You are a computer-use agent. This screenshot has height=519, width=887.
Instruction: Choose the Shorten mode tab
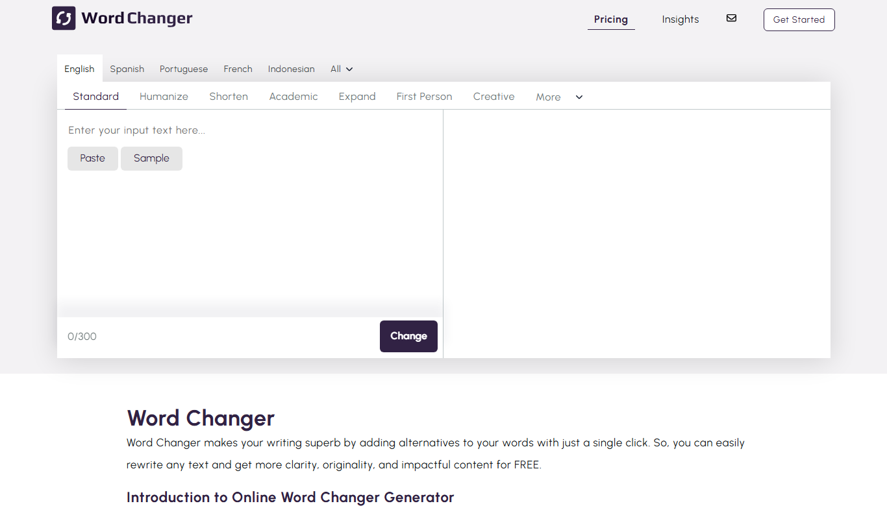coord(229,96)
